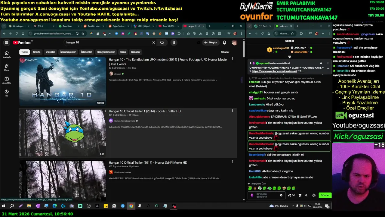Select the İzlenmeyenler filter chip
The width and height of the screenshot is (385, 217).
pos(68,52)
